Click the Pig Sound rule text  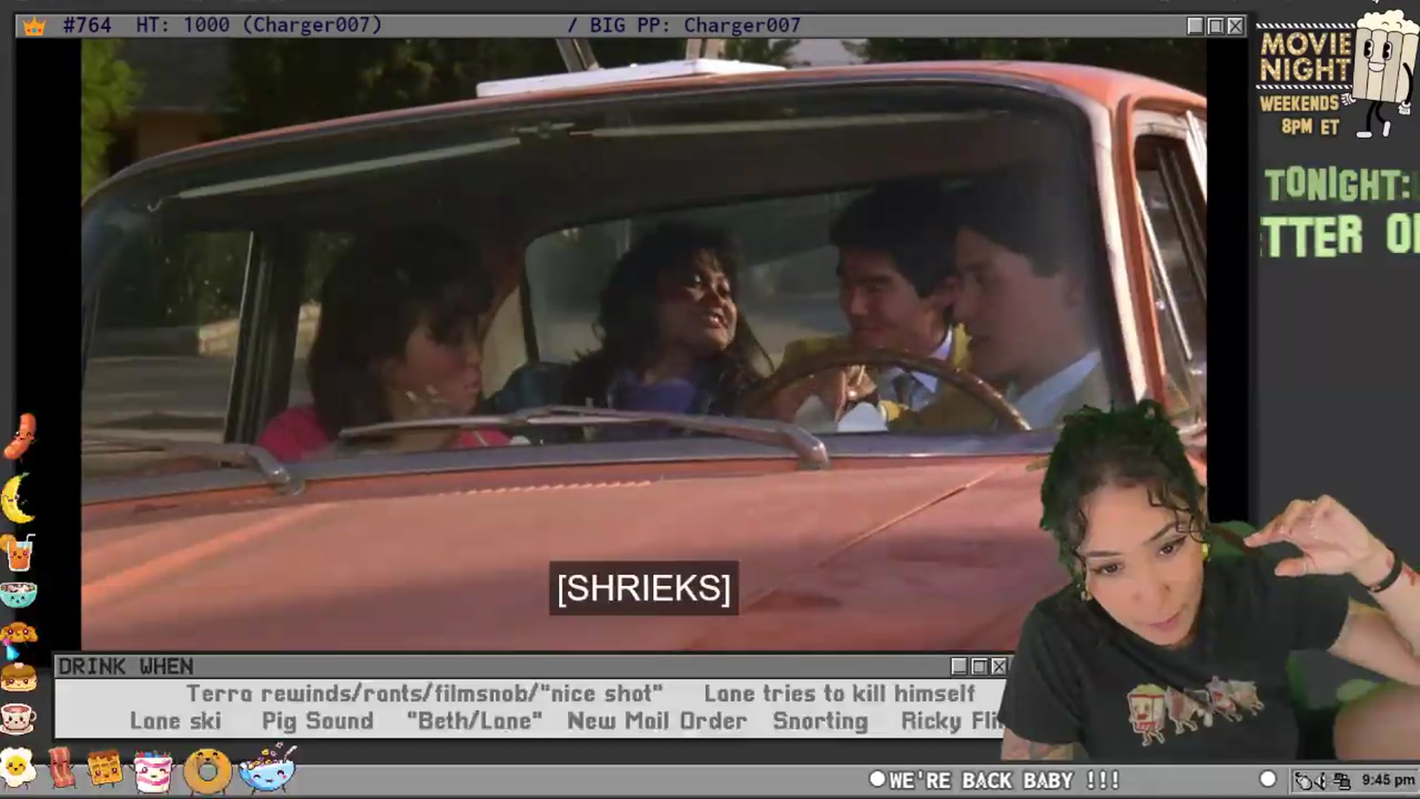click(318, 721)
